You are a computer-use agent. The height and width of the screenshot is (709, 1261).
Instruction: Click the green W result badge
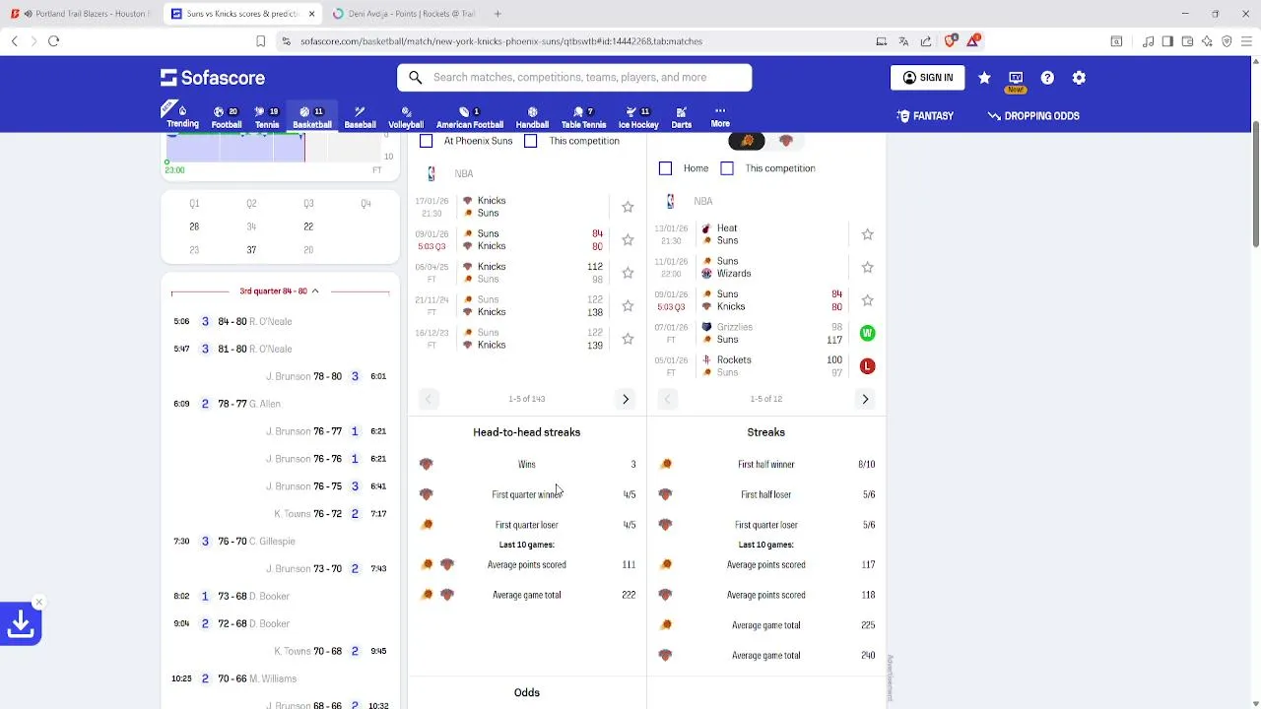tap(867, 333)
